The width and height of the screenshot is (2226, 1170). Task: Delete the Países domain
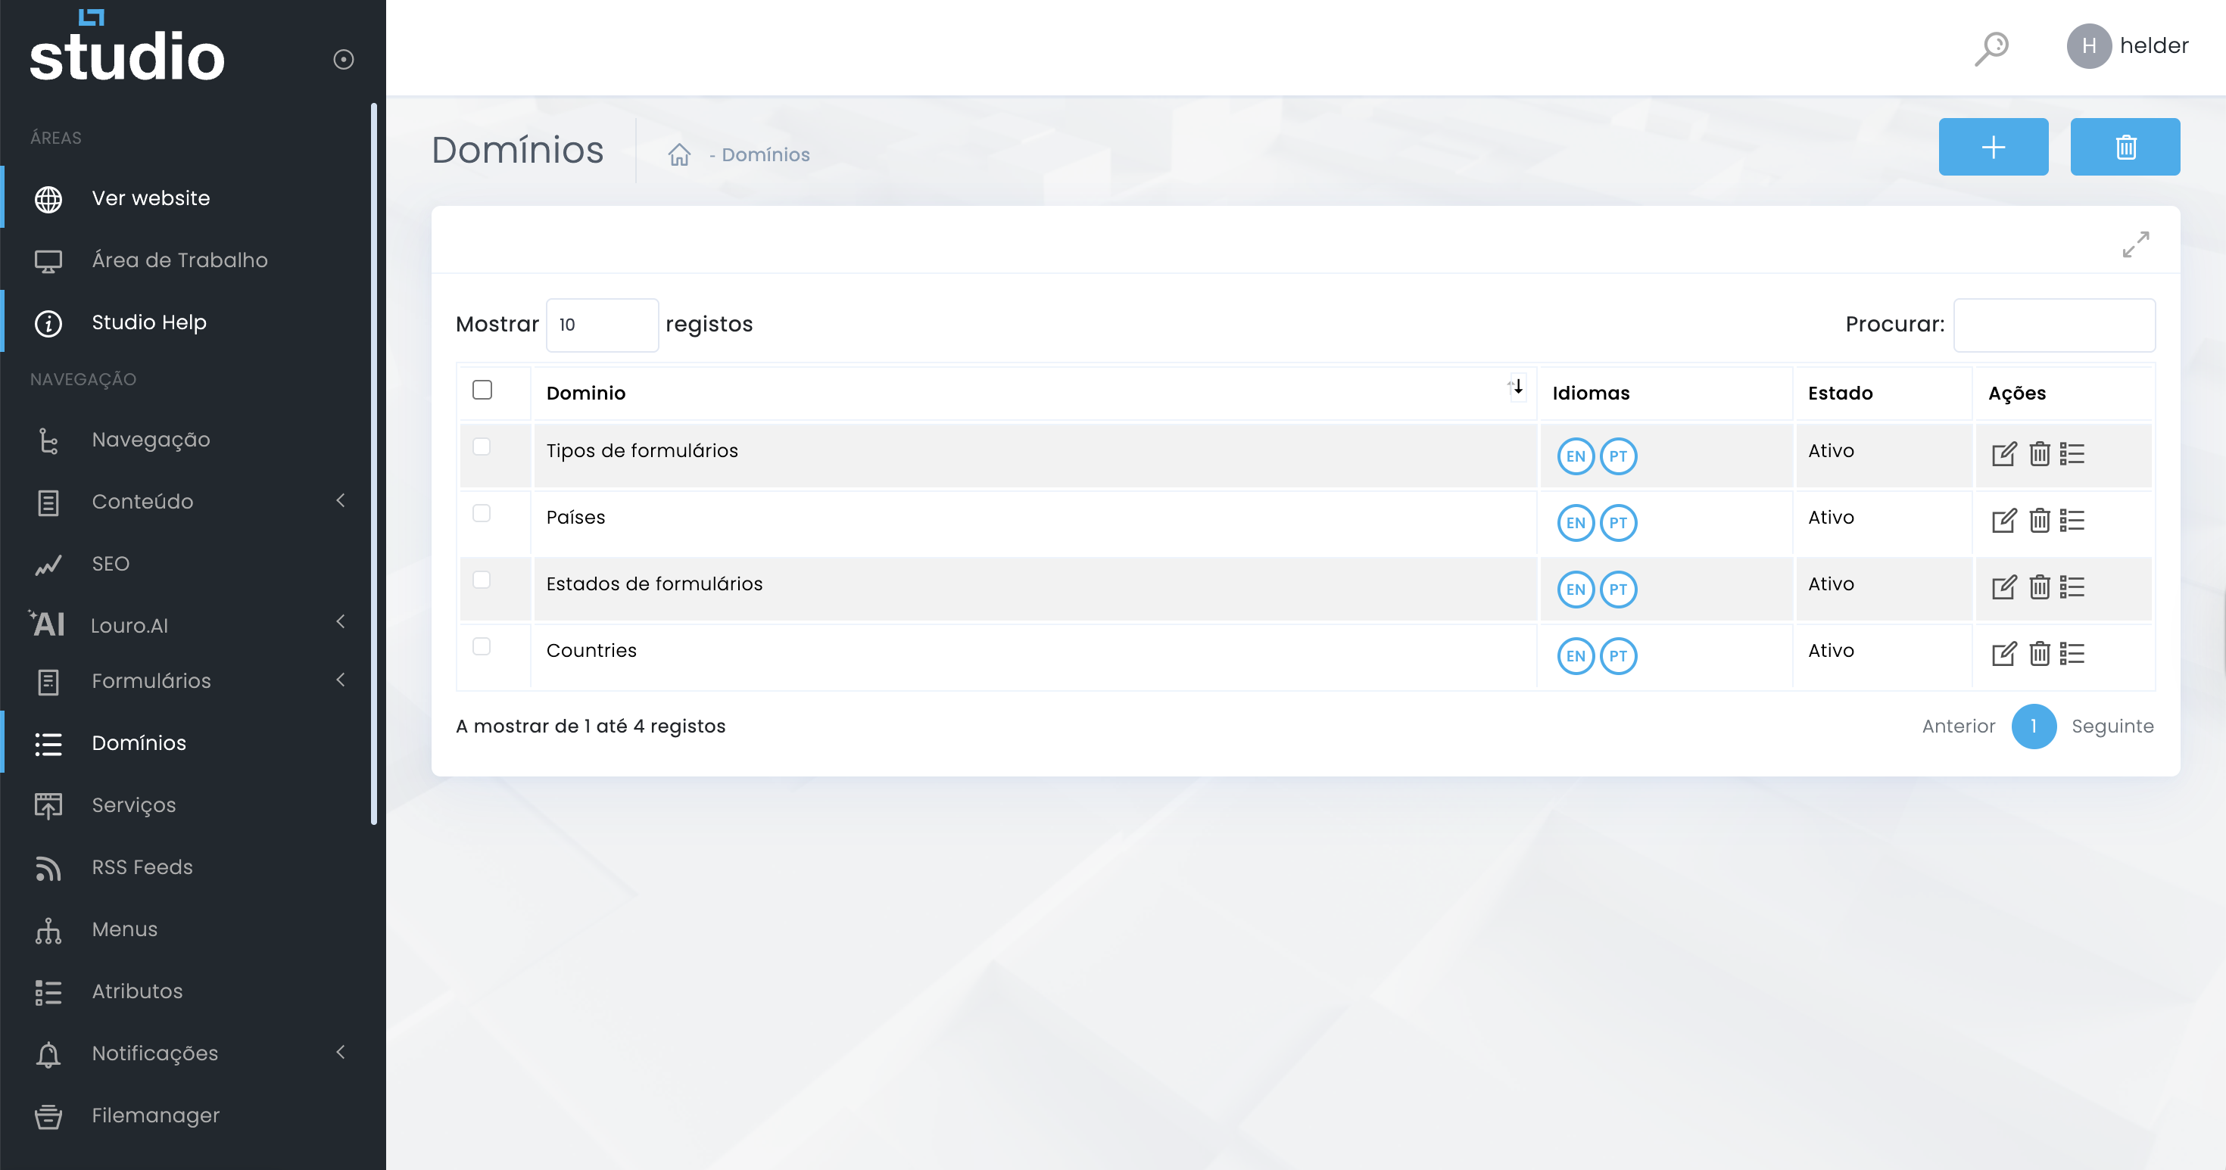2039,521
